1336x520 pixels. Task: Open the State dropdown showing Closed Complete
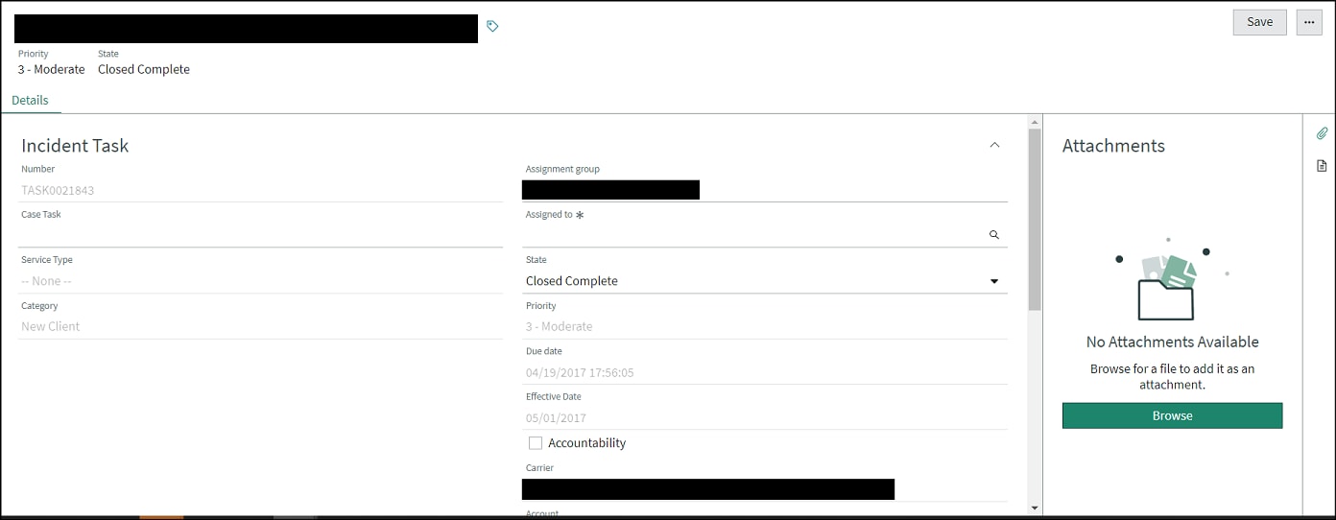point(765,281)
